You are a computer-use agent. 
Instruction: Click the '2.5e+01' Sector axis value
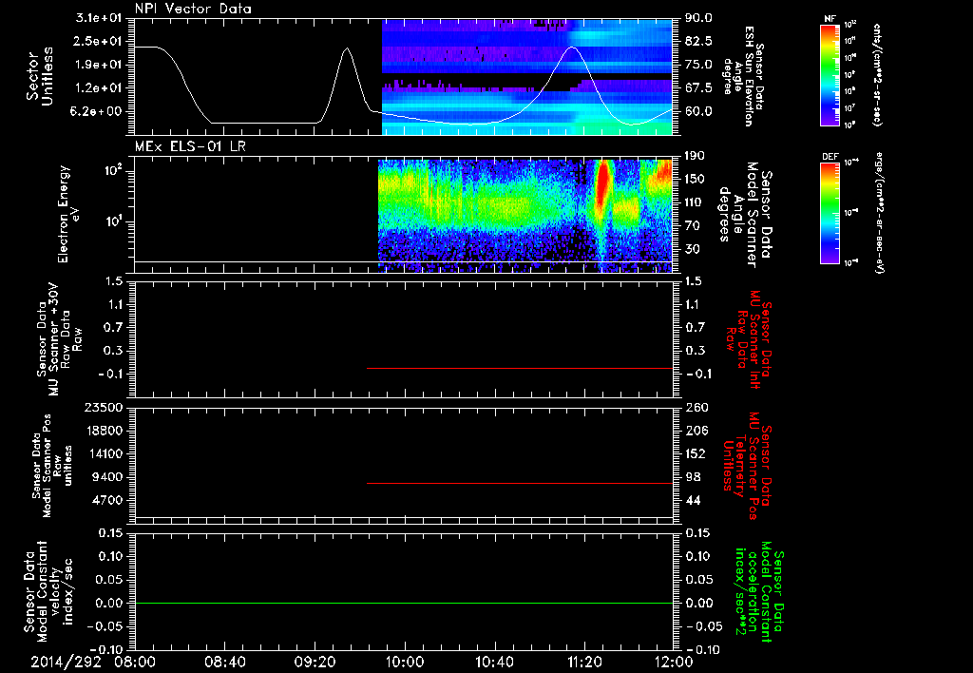(99, 41)
